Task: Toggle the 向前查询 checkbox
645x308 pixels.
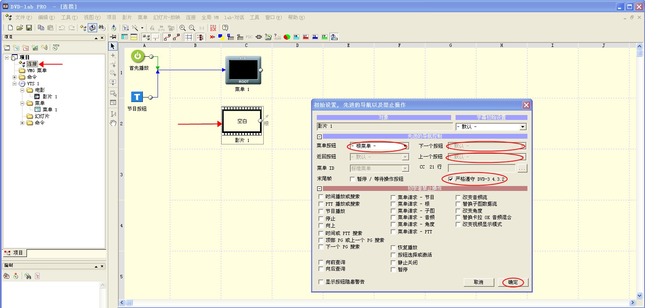Action: [x=321, y=262]
